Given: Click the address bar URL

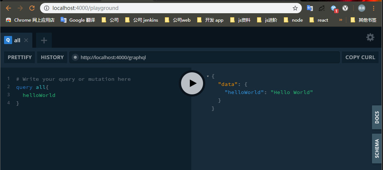Looking at the screenshot, I should (x=86, y=8).
